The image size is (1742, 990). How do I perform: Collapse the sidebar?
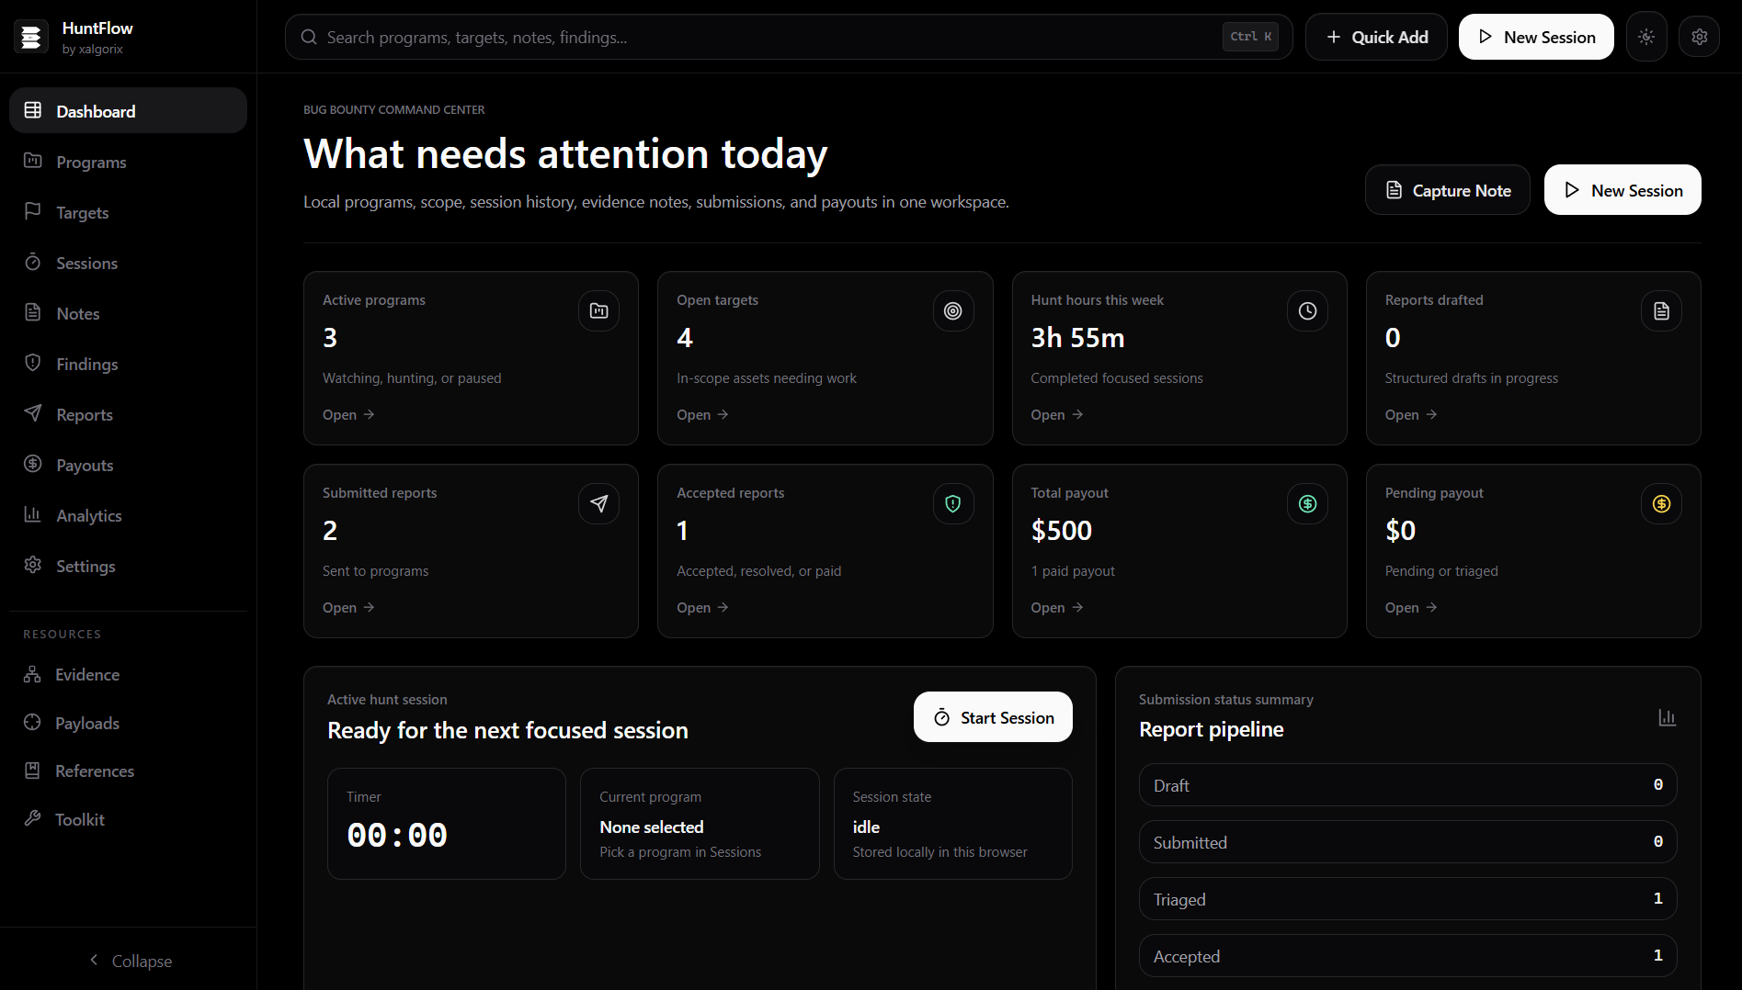tap(129, 961)
